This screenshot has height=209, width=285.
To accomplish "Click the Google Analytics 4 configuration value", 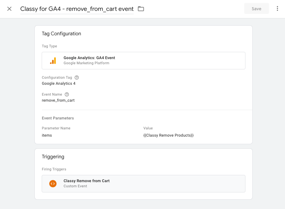I will pos(59,84).
